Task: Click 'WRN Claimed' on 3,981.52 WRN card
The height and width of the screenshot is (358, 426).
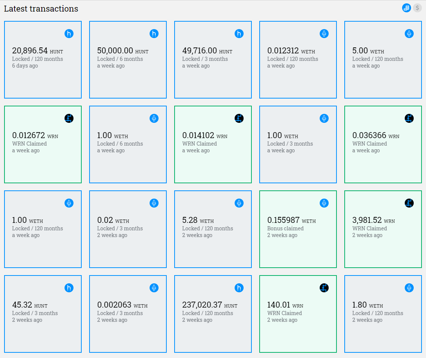Action: 370,228
